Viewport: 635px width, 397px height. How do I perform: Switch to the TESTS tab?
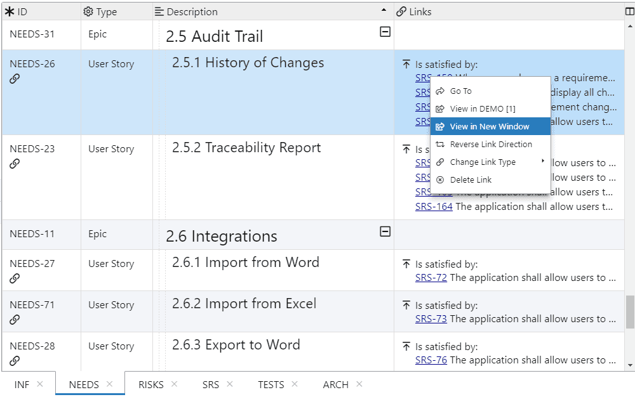[x=271, y=384]
